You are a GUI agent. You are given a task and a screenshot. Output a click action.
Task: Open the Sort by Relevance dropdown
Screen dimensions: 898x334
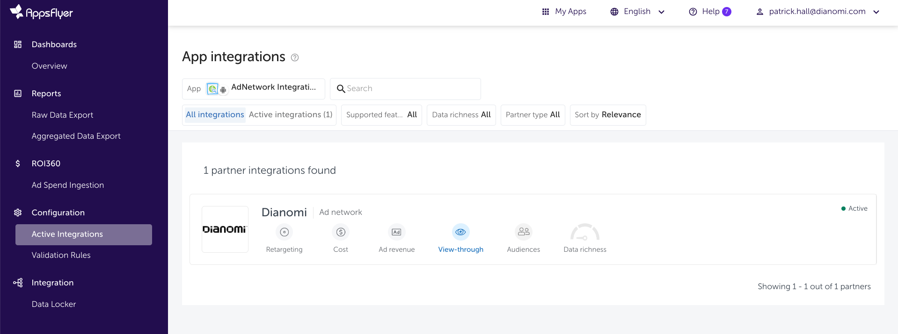coord(608,115)
